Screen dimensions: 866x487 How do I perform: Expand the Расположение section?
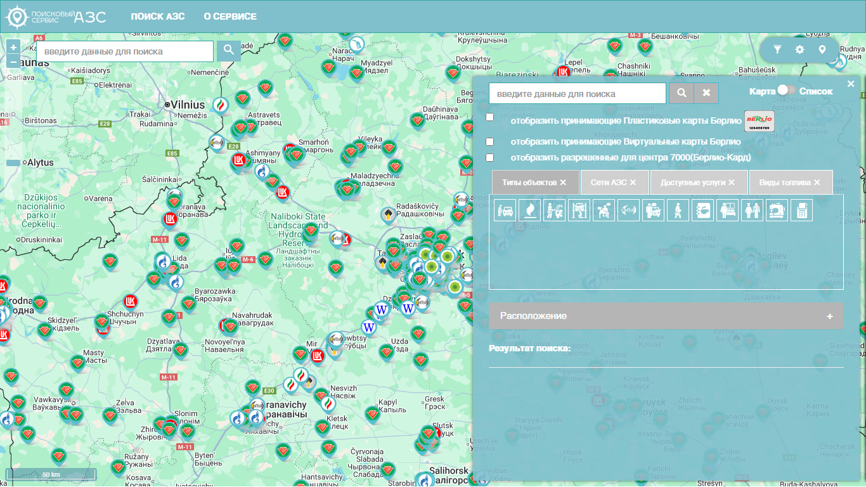[x=666, y=316]
